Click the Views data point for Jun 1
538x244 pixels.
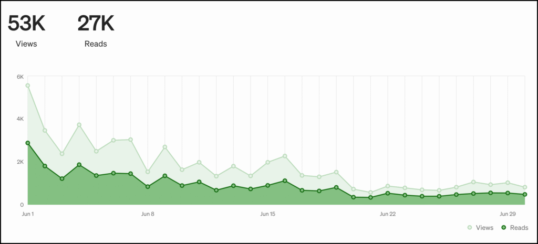(28, 86)
